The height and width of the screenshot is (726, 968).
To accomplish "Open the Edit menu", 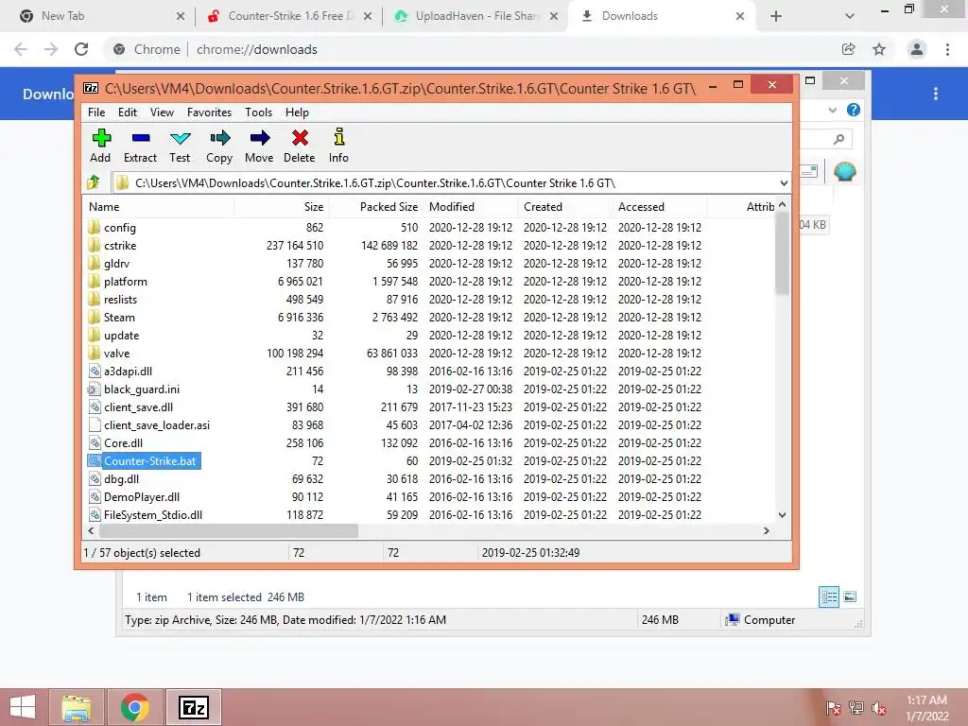I will (128, 112).
